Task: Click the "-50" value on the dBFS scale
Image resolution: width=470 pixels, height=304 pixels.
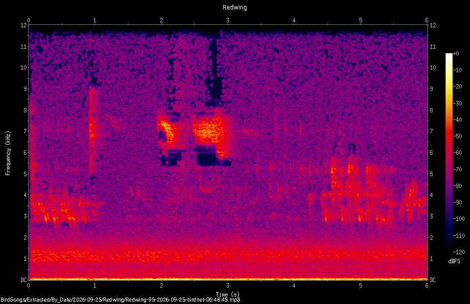Action: 458,136
